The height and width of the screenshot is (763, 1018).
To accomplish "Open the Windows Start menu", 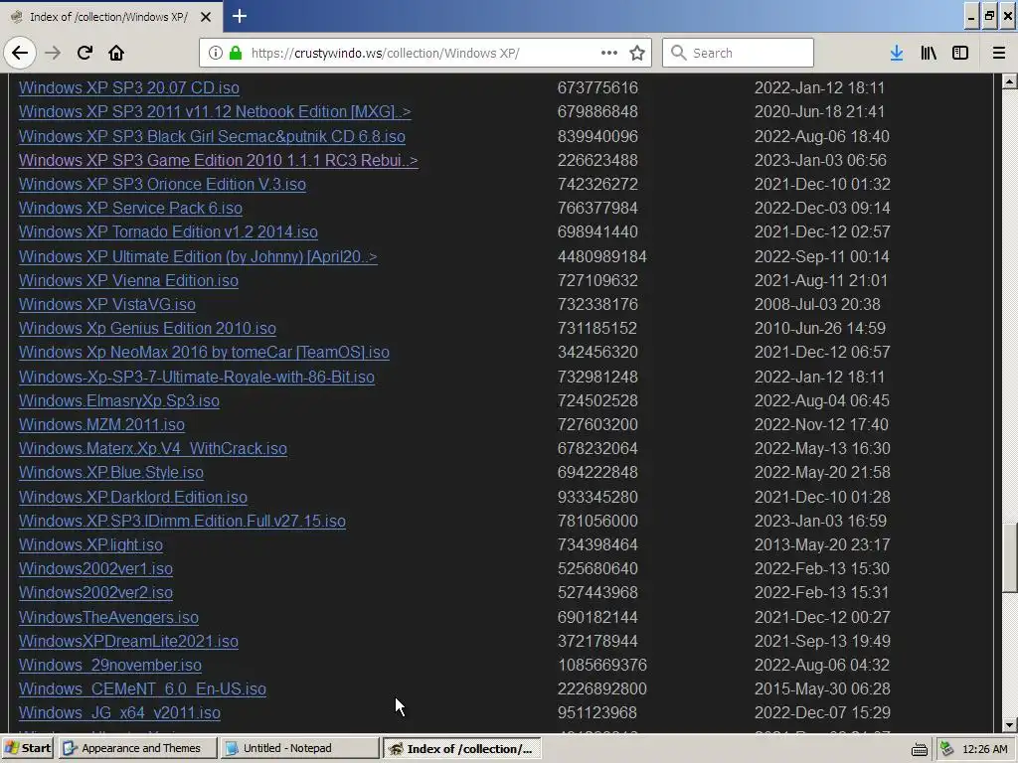I will click(28, 749).
